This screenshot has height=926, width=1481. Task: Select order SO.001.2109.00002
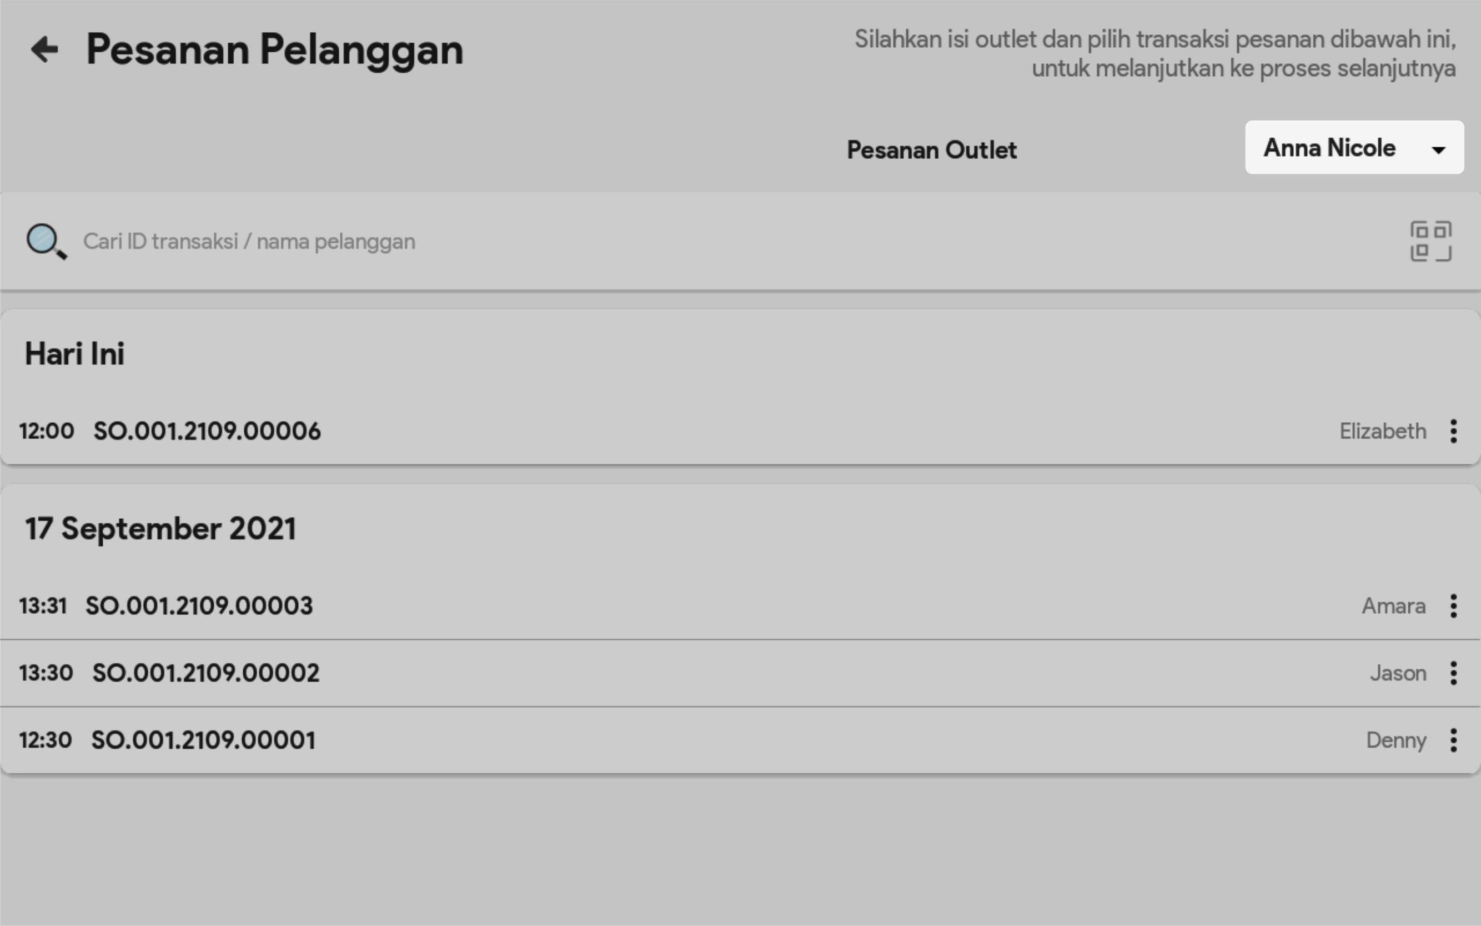205,673
